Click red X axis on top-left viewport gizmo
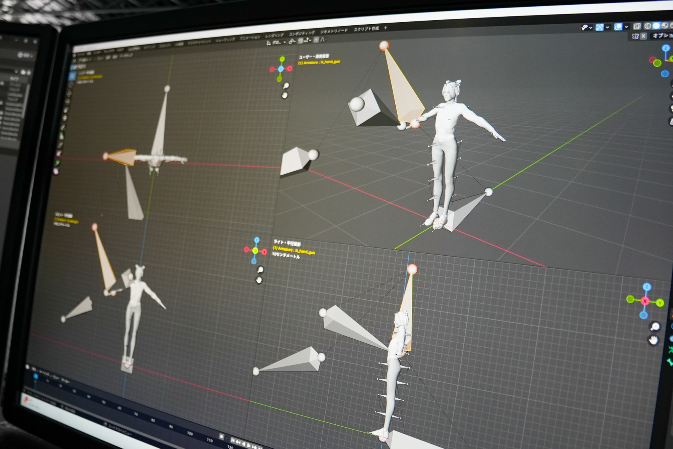 pyautogui.click(x=290, y=68)
